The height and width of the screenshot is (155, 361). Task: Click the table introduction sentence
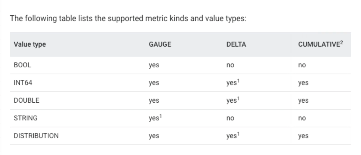128,19
